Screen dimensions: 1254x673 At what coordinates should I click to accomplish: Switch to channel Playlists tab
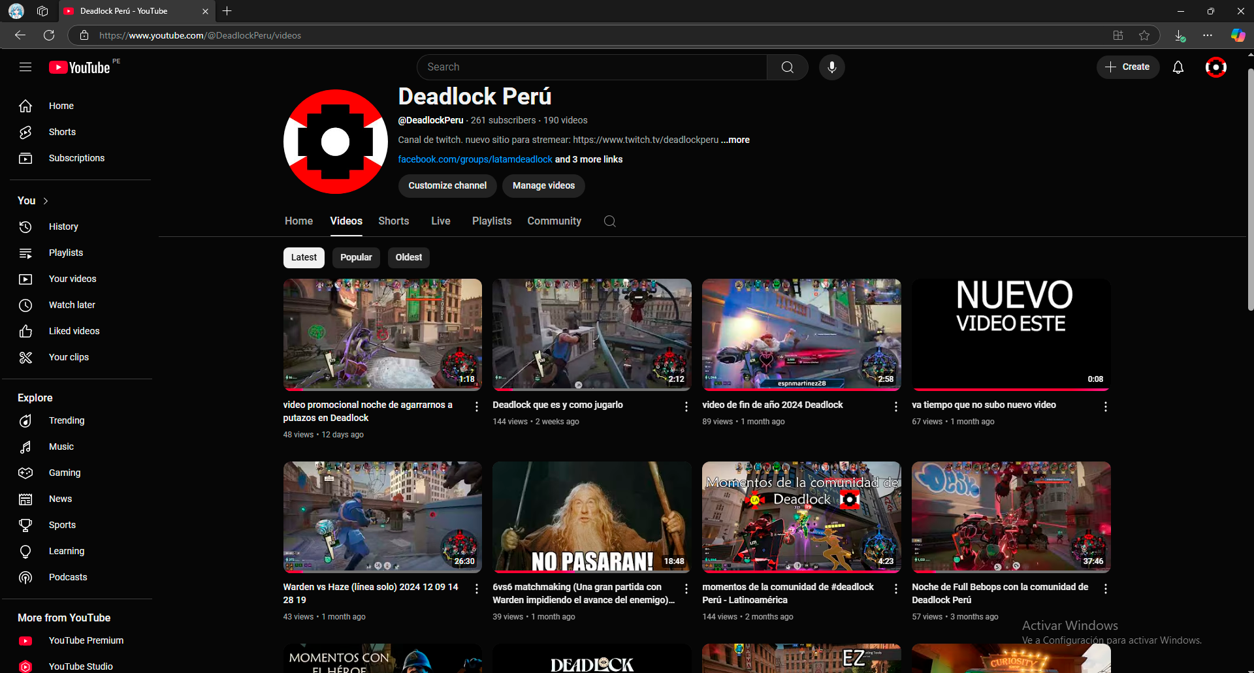[x=492, y=221]
